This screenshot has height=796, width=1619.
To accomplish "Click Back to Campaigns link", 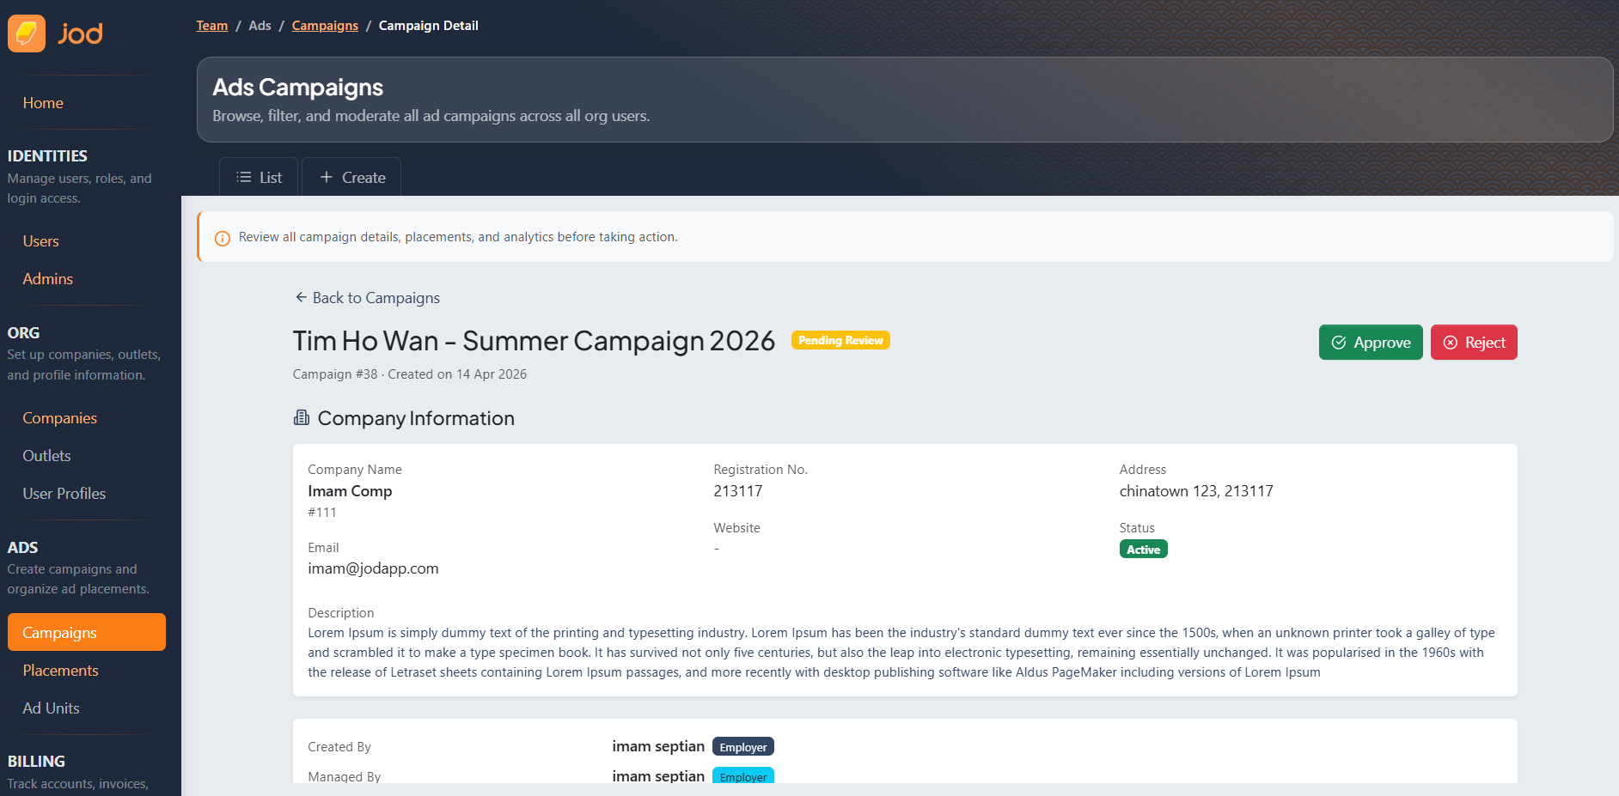I will [367, 298].
